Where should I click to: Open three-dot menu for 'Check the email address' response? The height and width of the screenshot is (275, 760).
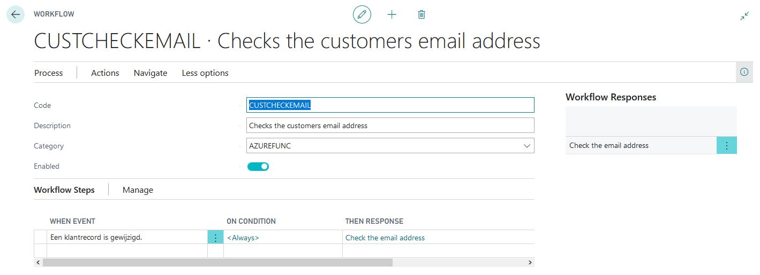click(x=726, y=145)
